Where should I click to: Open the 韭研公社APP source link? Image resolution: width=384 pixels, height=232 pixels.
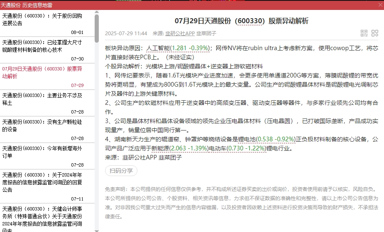tap(180, 34)
